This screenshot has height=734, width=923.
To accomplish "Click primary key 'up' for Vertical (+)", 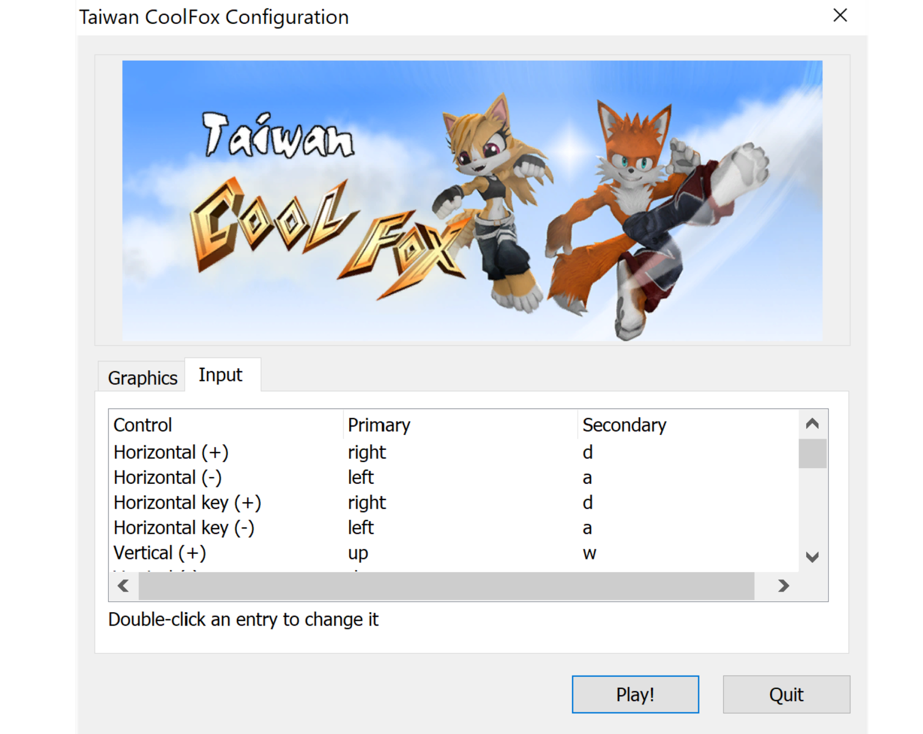I will 358,553.
